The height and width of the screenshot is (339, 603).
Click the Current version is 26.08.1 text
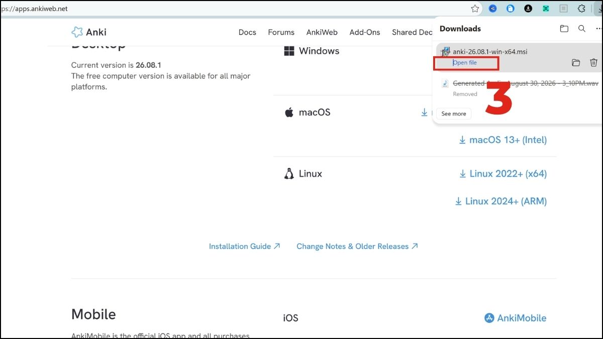coord(116,65)
